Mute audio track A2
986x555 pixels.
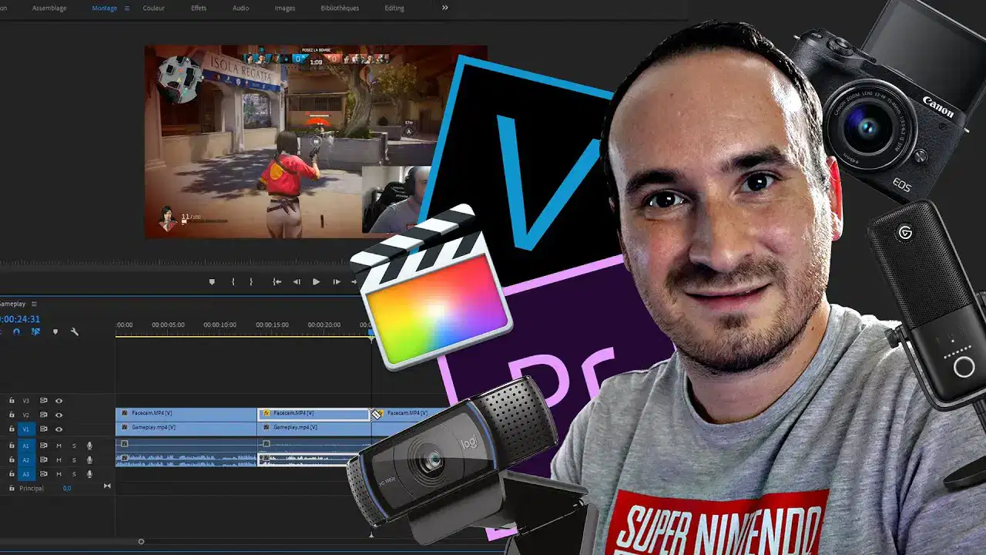(59, 459)
